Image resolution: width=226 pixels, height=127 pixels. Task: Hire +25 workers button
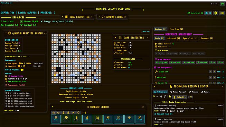tap(198, 54)
